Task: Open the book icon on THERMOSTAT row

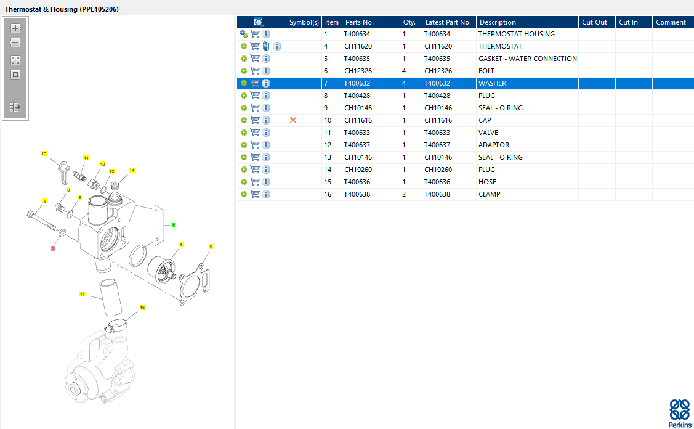Action: pos(266,46)
